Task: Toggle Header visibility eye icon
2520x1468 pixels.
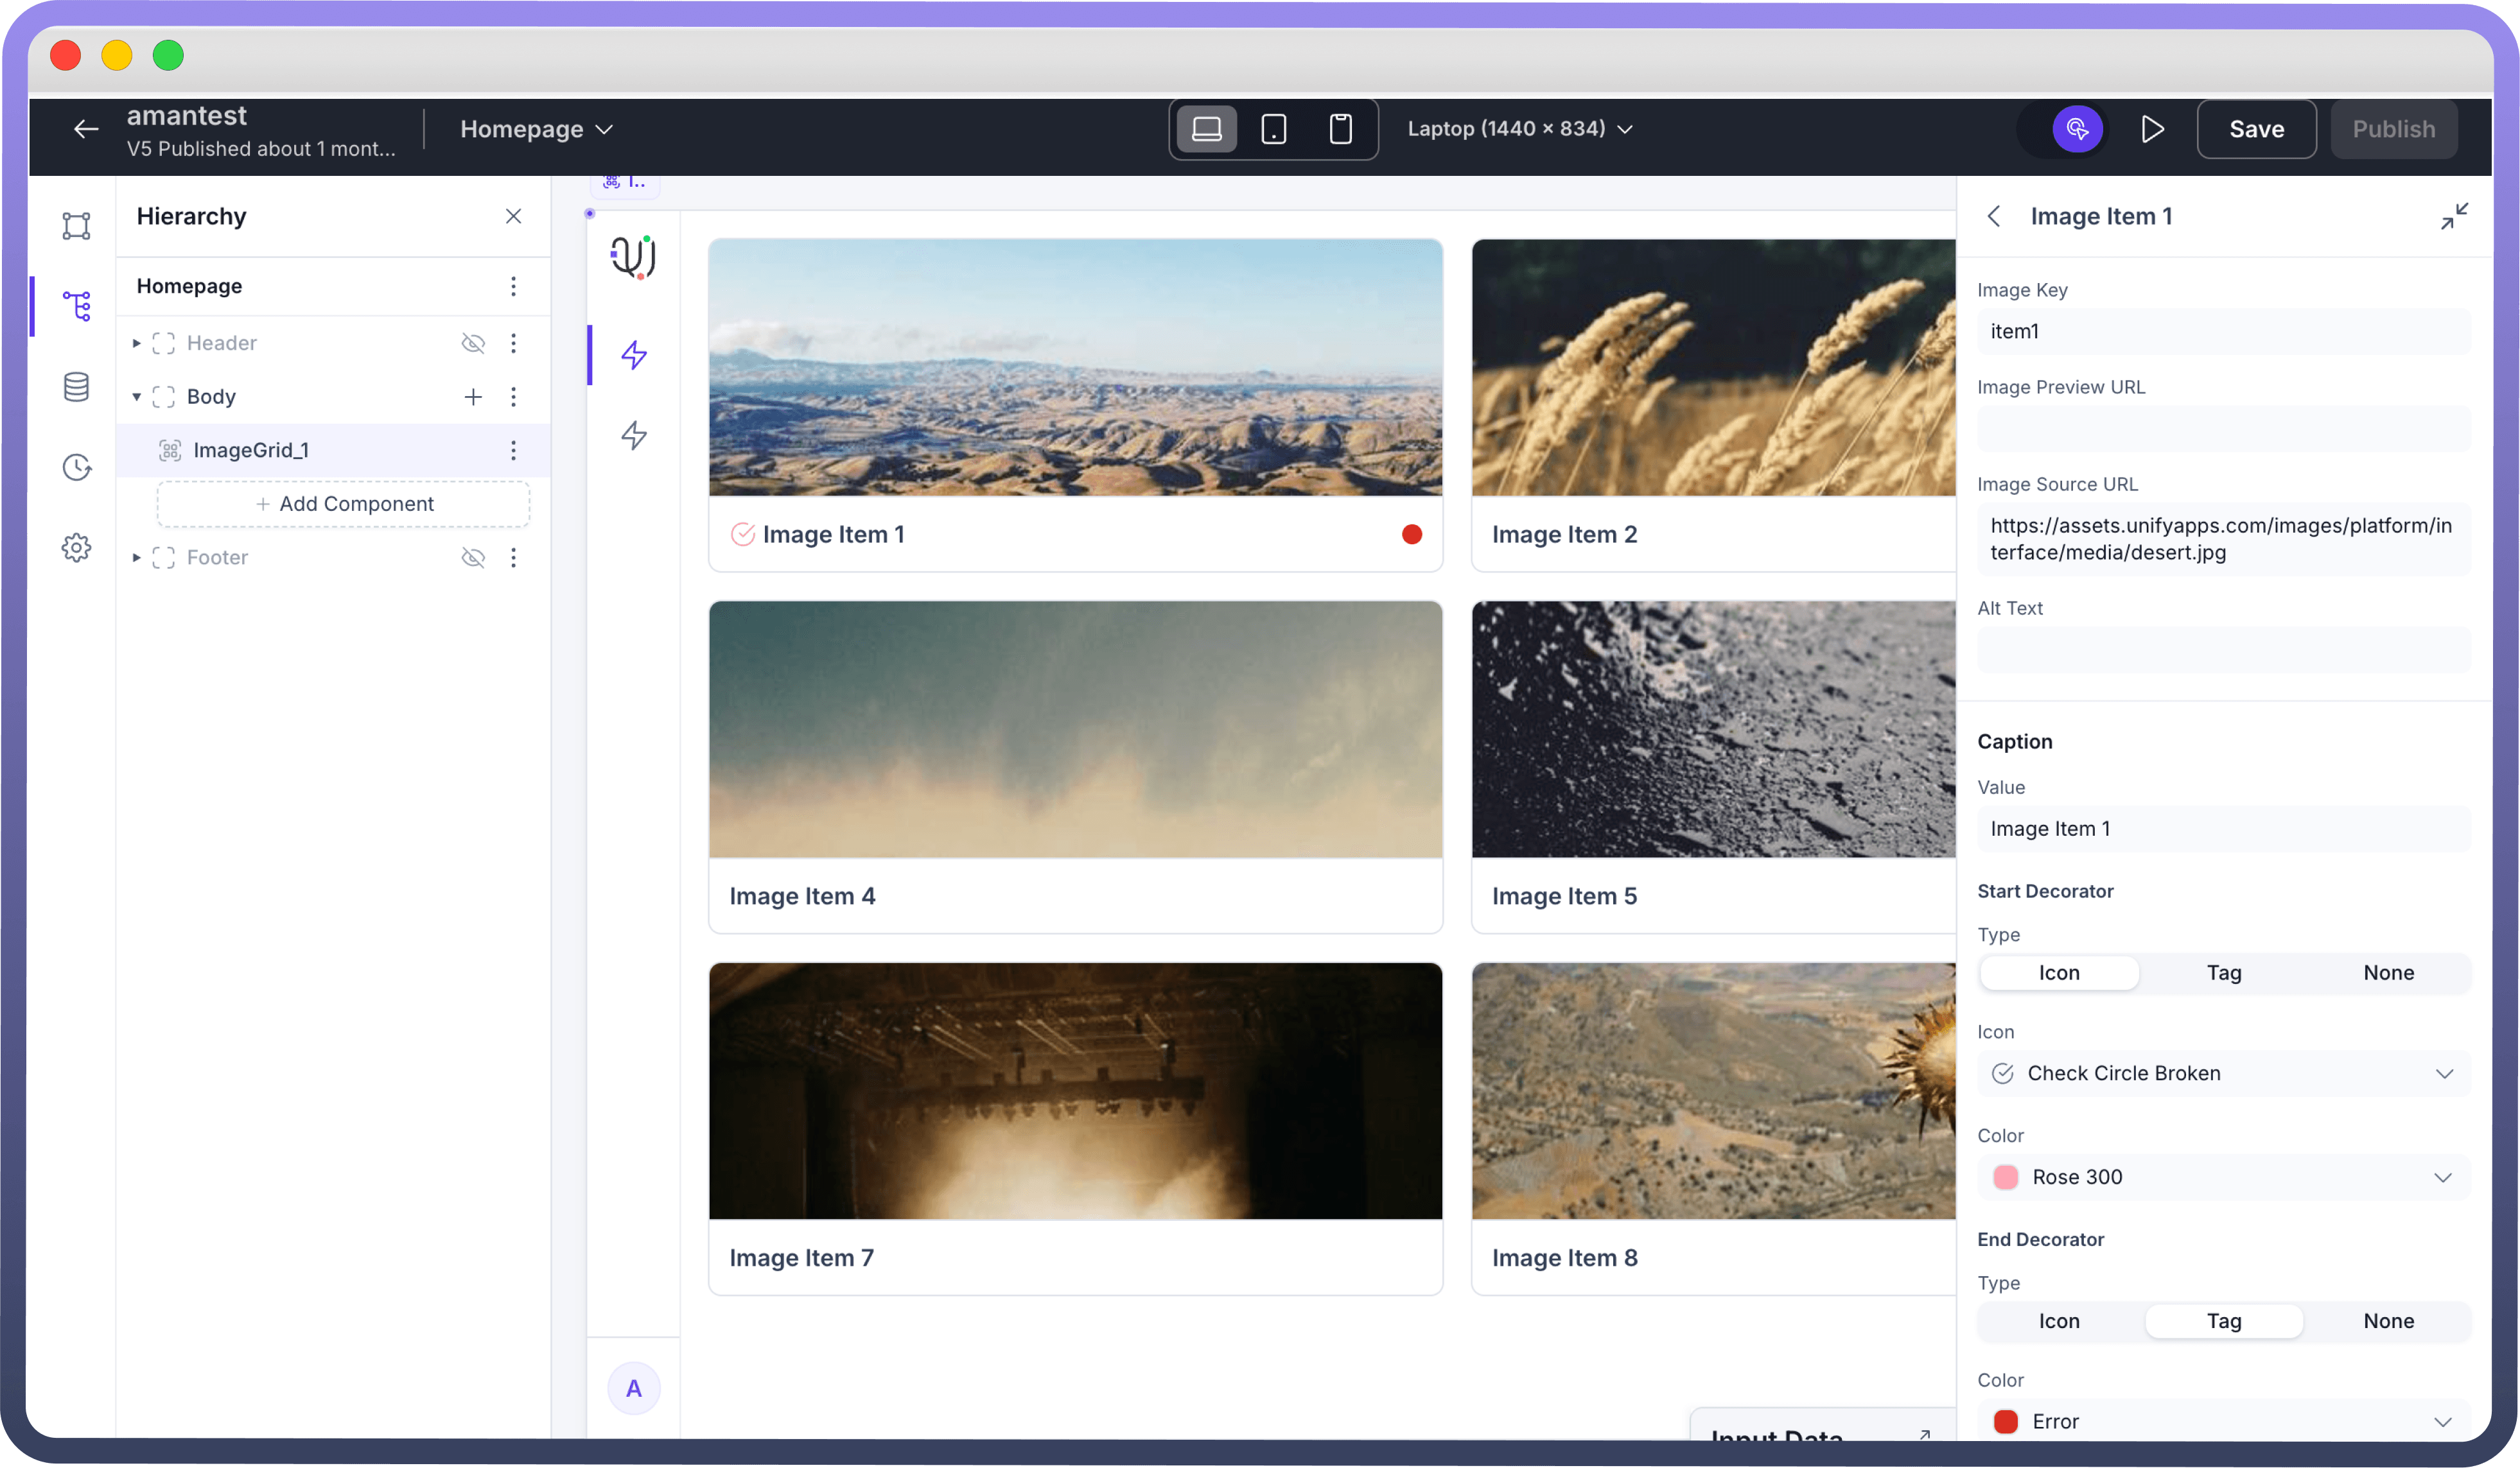Action: point(473,343)
